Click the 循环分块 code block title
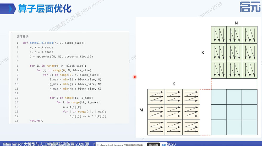Viewport: 262px width, 146px height. pyautogui.click(x=23, y=37)
